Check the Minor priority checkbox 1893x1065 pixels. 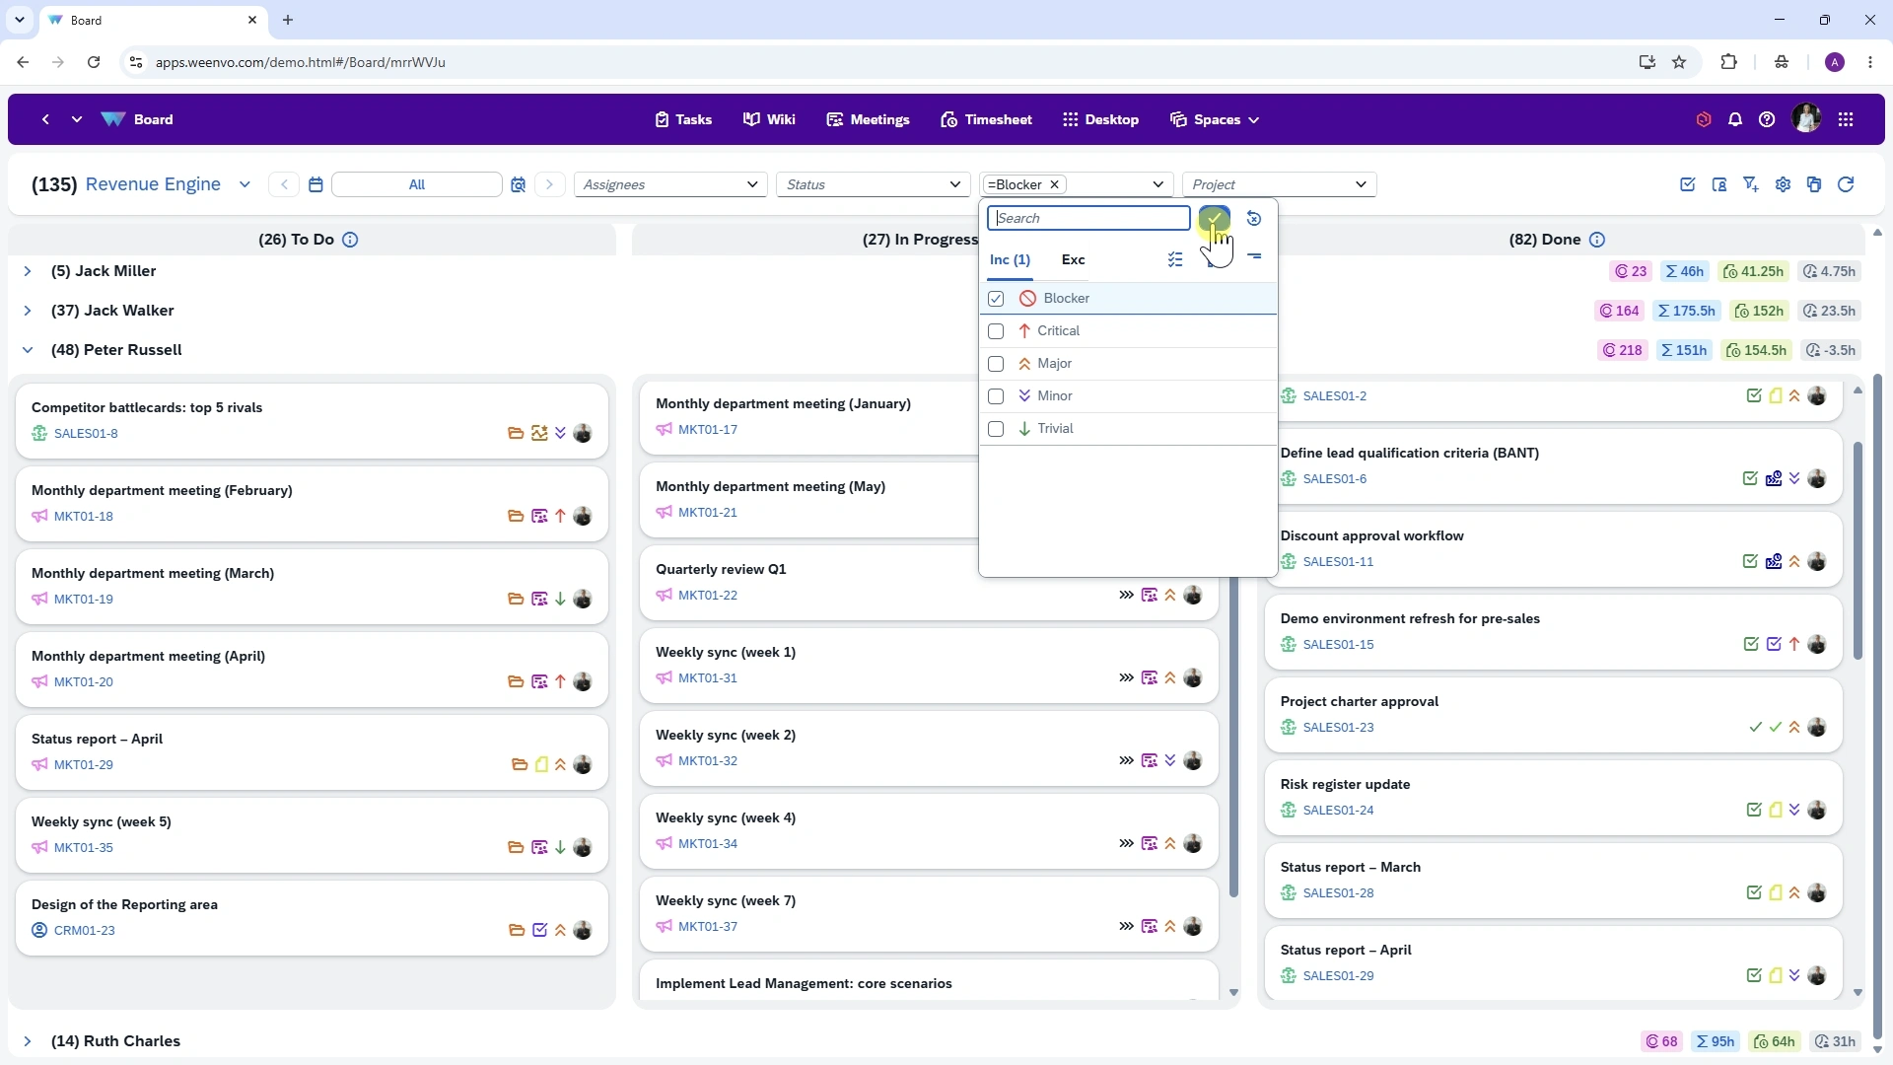(996, 396)
